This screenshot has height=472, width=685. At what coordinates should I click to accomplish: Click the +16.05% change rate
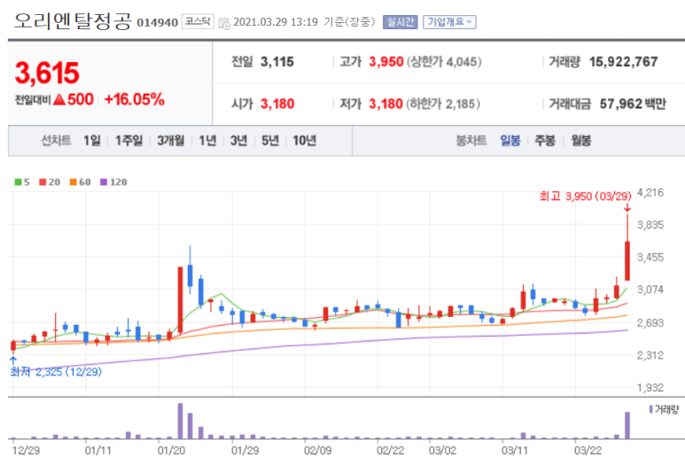135,99
